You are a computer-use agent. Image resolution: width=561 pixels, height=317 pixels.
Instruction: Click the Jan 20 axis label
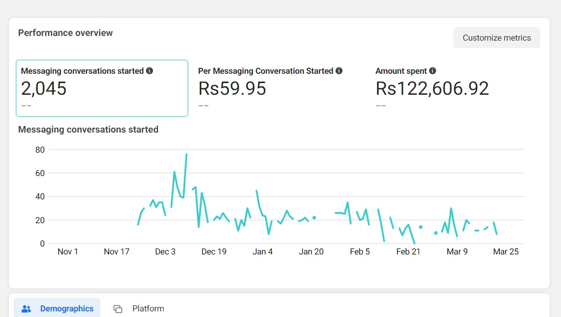pos(311,252)
